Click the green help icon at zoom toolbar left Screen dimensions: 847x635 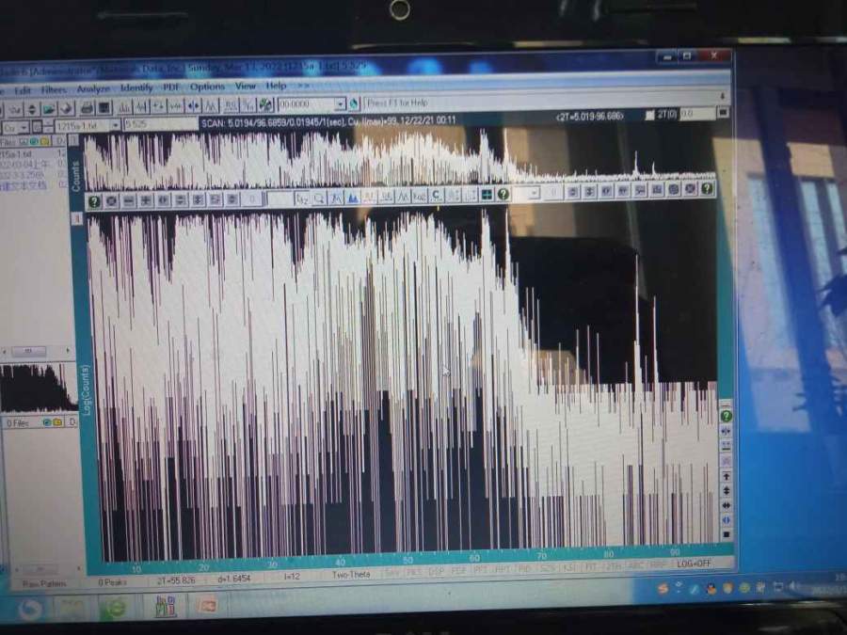(x=94, y=201)
